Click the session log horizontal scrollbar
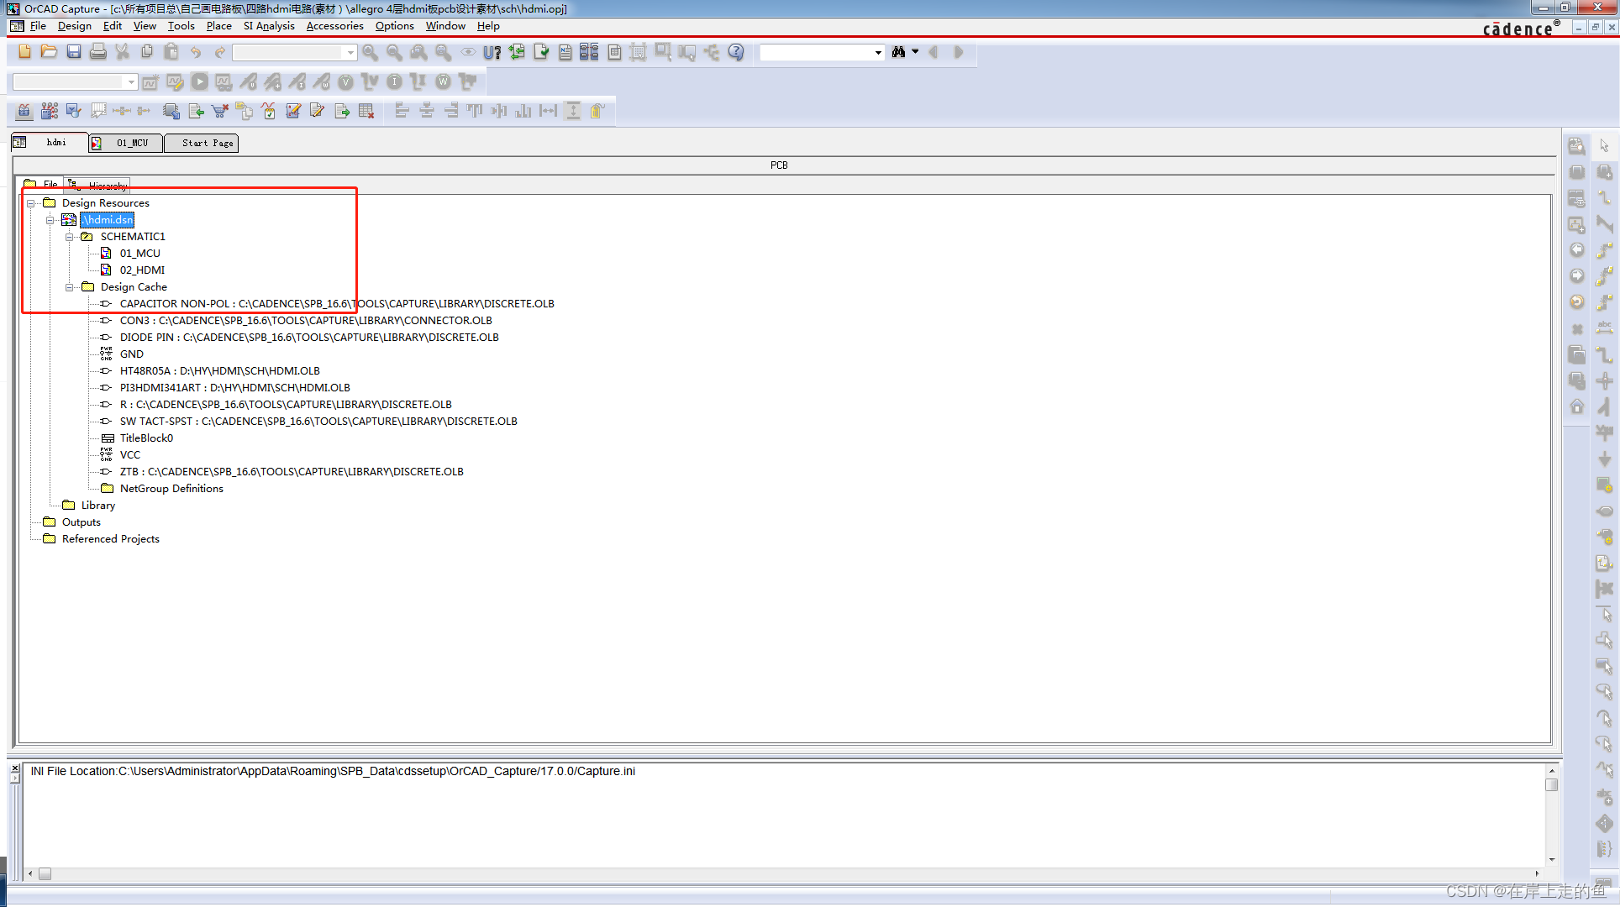Viewport: 1620px width, 907px height. click(x=781, y=873)
